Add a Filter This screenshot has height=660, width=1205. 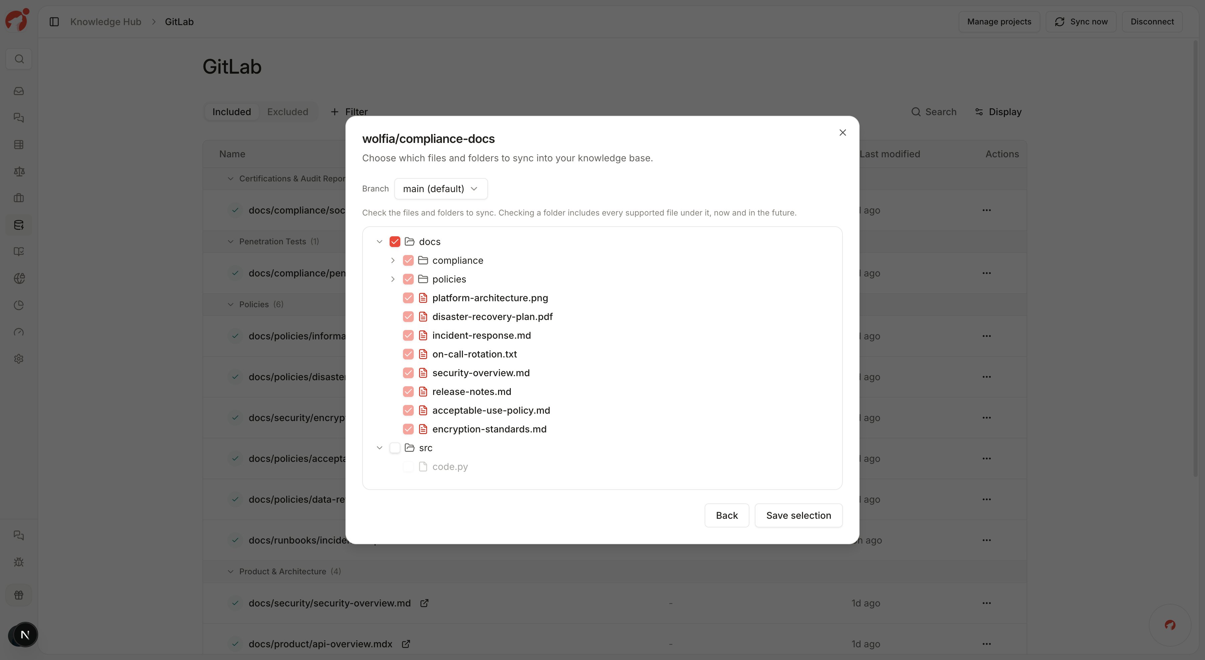coord(349,112)
